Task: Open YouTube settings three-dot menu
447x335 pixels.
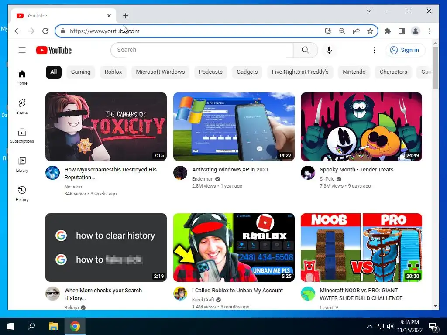Action: point(374,50)
